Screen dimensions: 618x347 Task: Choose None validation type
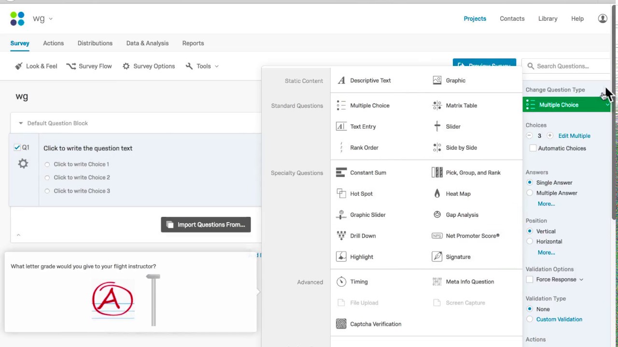(530, 309)
